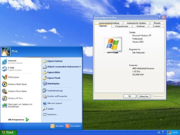This screenshot has width=180, height=135.
Task: Click the tray icon beside the clock
Action: click(x=169, y=132)
